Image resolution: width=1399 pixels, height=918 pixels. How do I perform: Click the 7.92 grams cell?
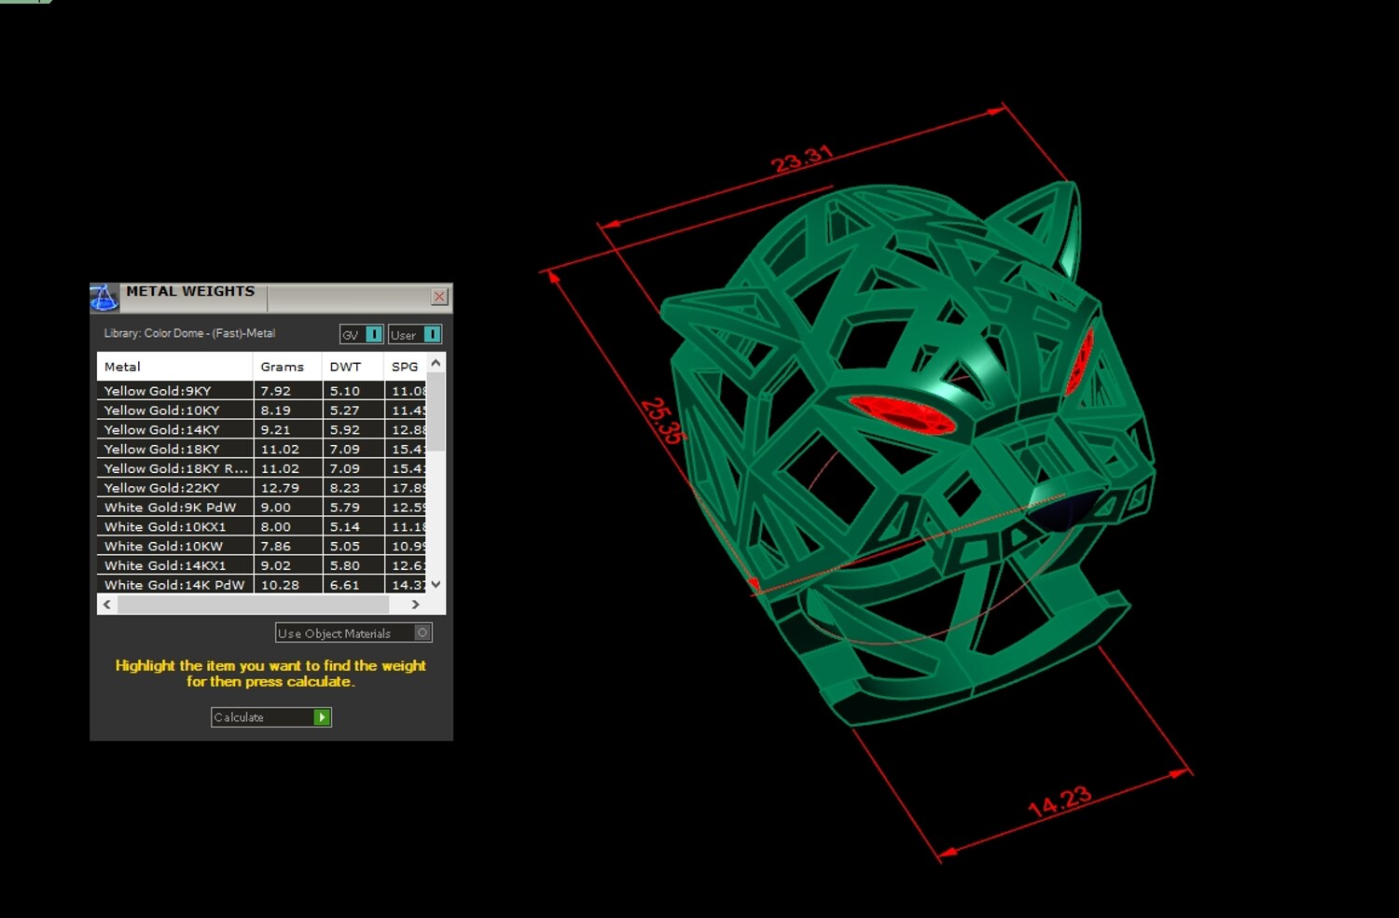(287, 391)
